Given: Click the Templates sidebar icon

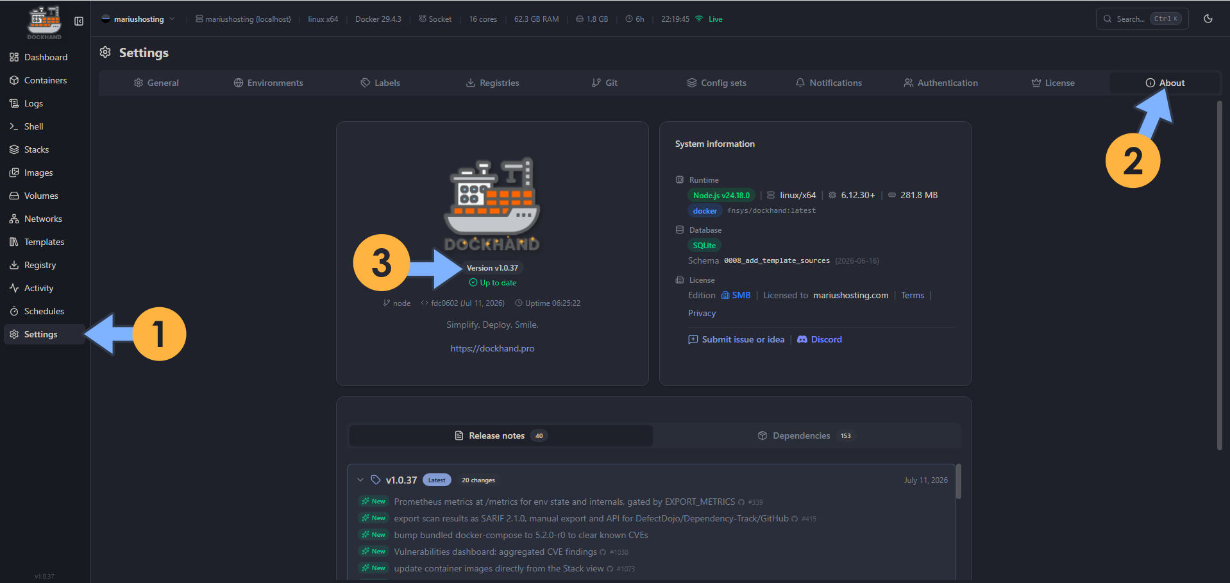Looking at the screenshot, I should tap(14, 242).
